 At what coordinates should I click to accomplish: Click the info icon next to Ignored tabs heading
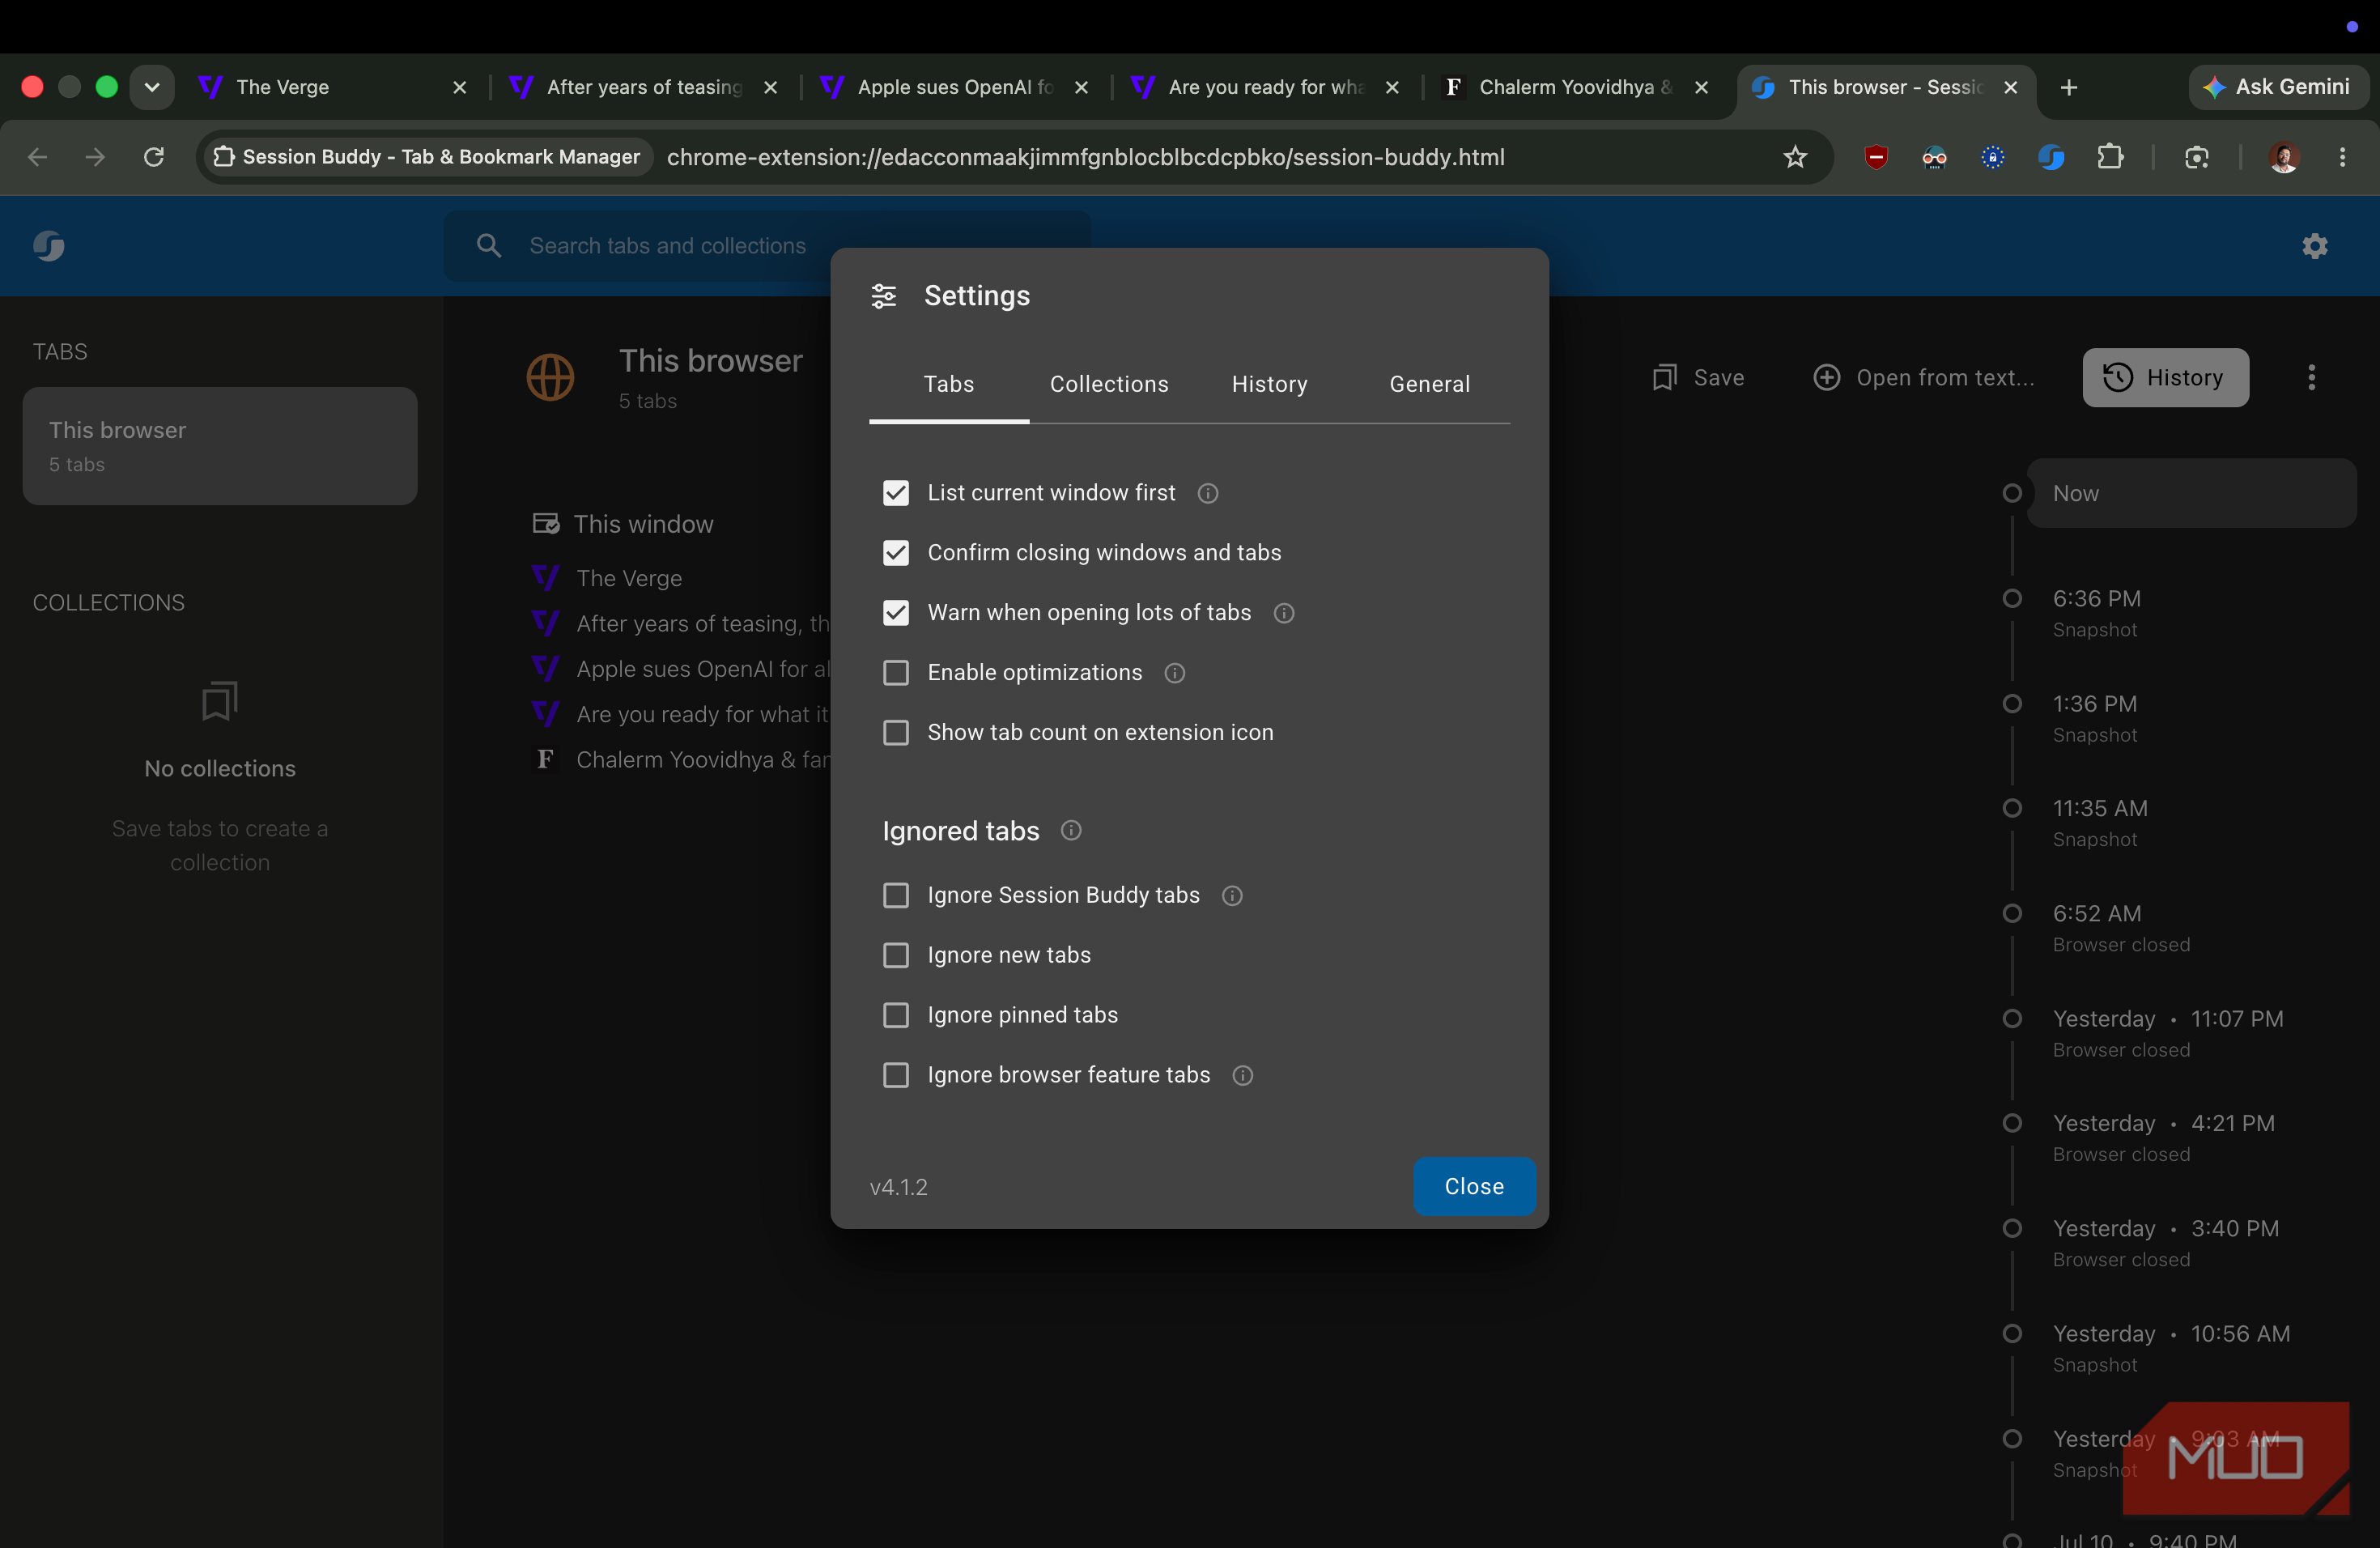click(1071, 831)
